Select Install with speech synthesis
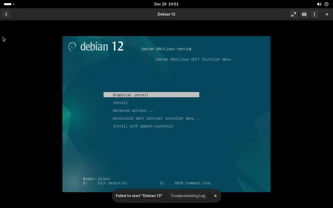The image size is (333, 208). 143,126
